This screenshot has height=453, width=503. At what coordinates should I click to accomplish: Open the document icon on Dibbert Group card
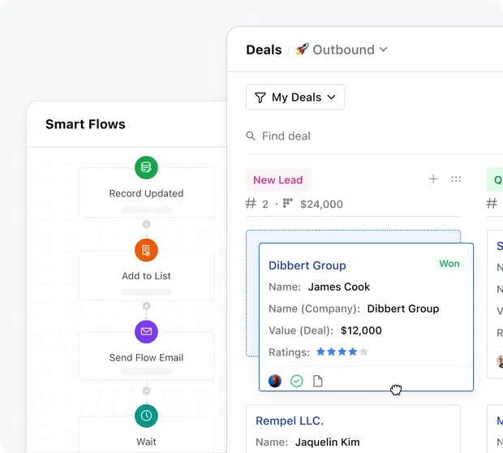(x=317, y=381)
